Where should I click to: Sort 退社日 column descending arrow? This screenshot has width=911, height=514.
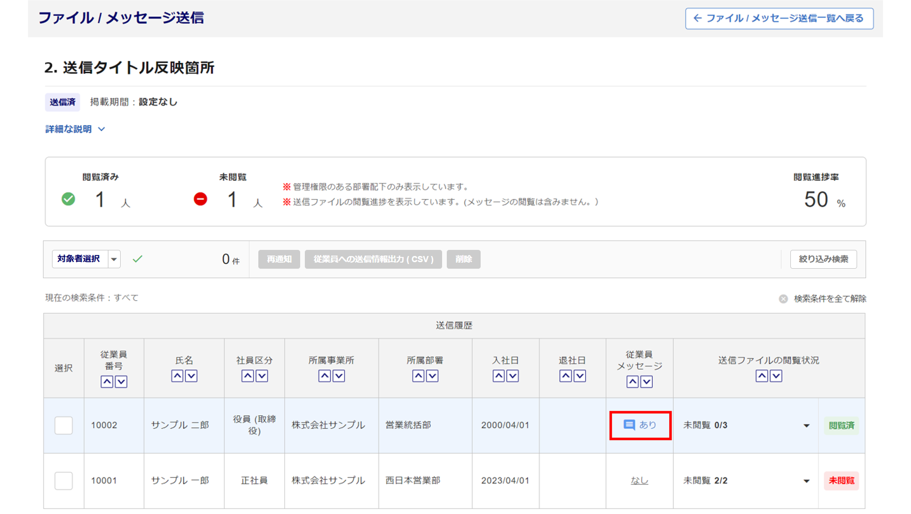click(580, 376)
